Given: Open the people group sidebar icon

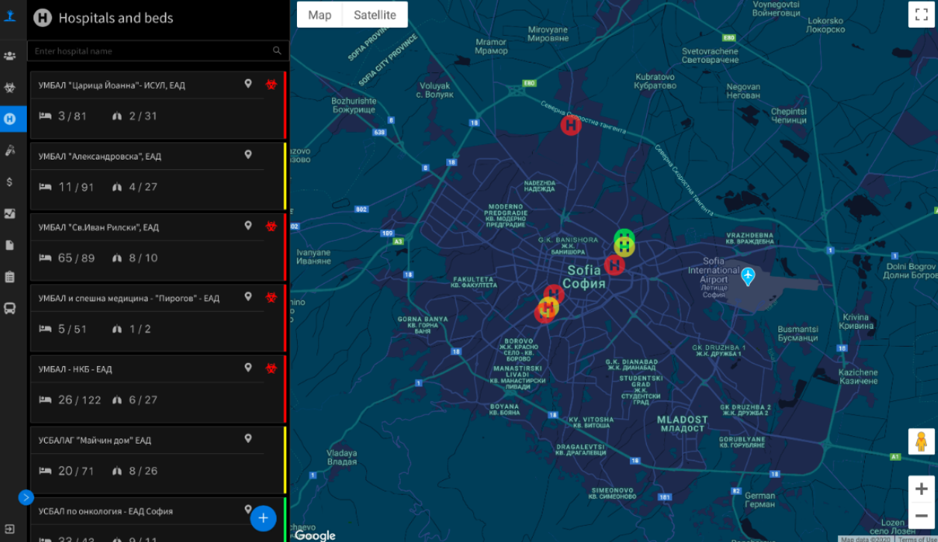Looking at the screenshot, I should (10, 56).
